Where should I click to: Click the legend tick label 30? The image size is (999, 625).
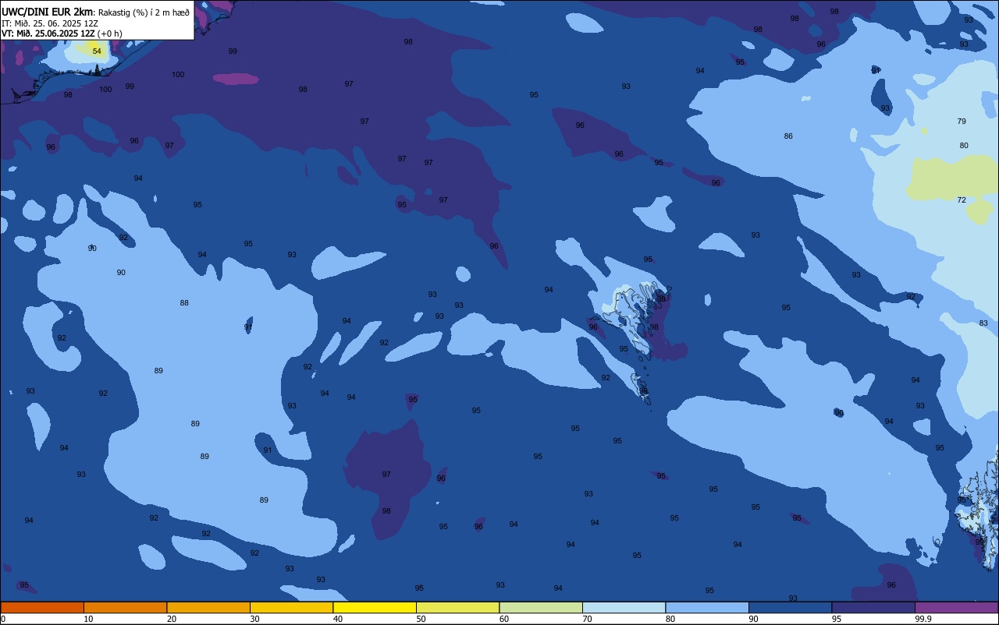point(254,619)
